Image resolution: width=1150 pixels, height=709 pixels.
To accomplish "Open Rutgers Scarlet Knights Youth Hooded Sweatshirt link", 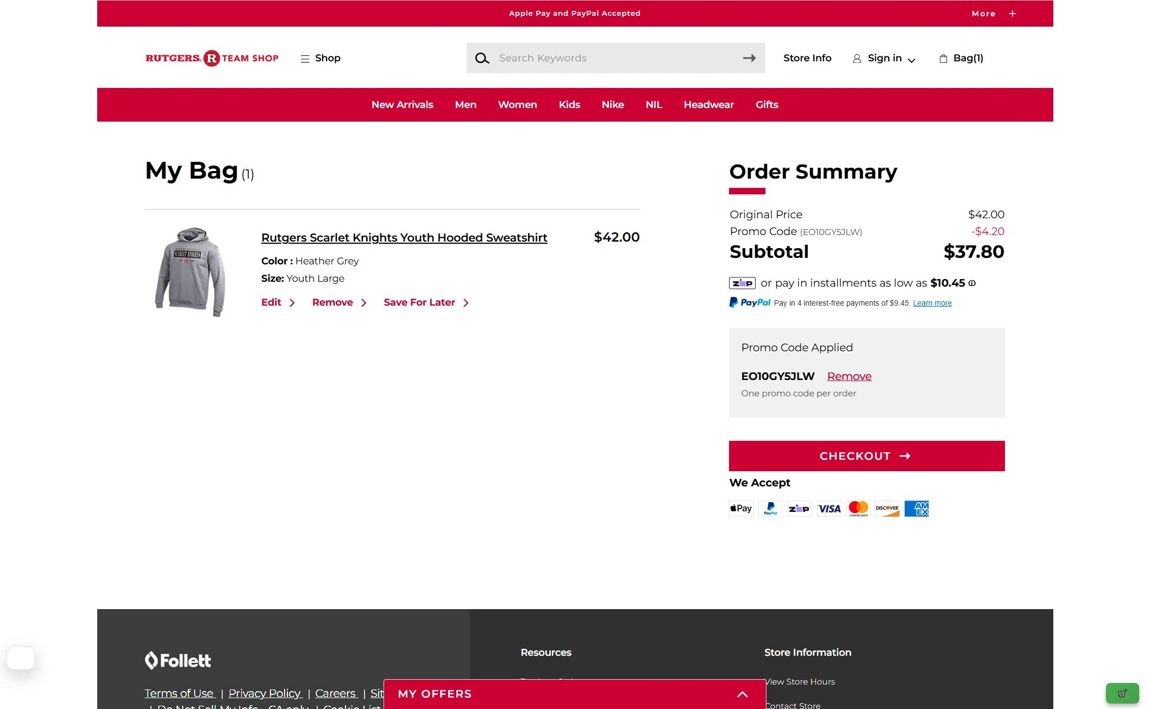I will (x=404, y=237).
